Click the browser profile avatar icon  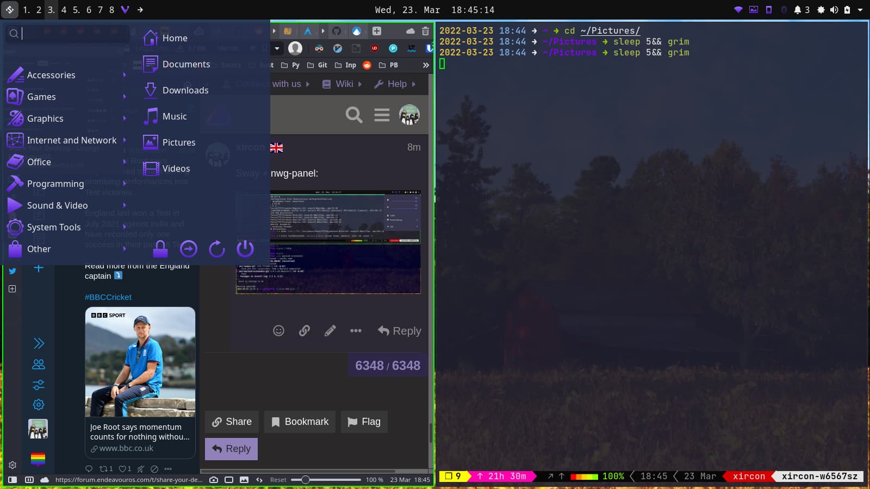[x=295, y=48]
